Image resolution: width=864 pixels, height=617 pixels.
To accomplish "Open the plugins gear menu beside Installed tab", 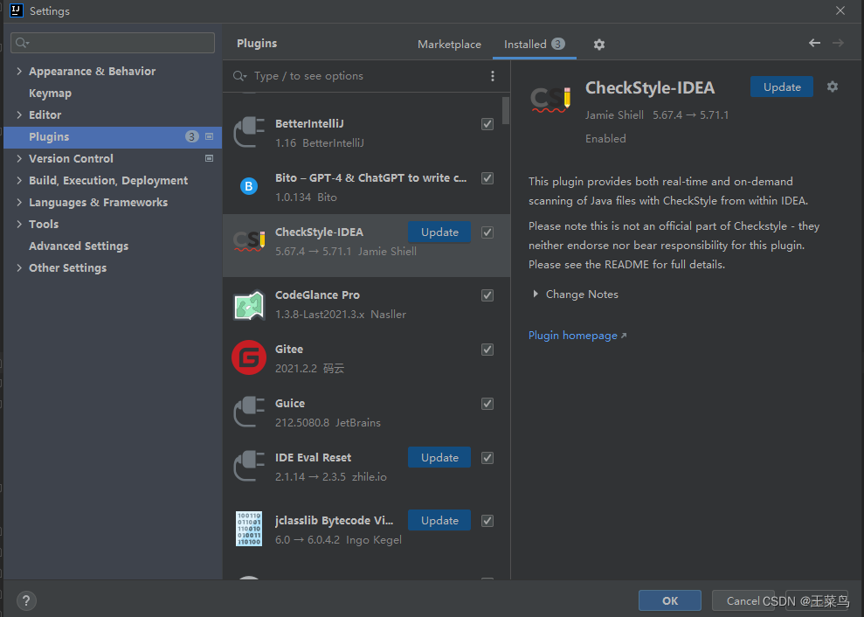I will click(599, 45).
